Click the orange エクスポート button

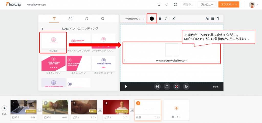[x=229, y=5]
